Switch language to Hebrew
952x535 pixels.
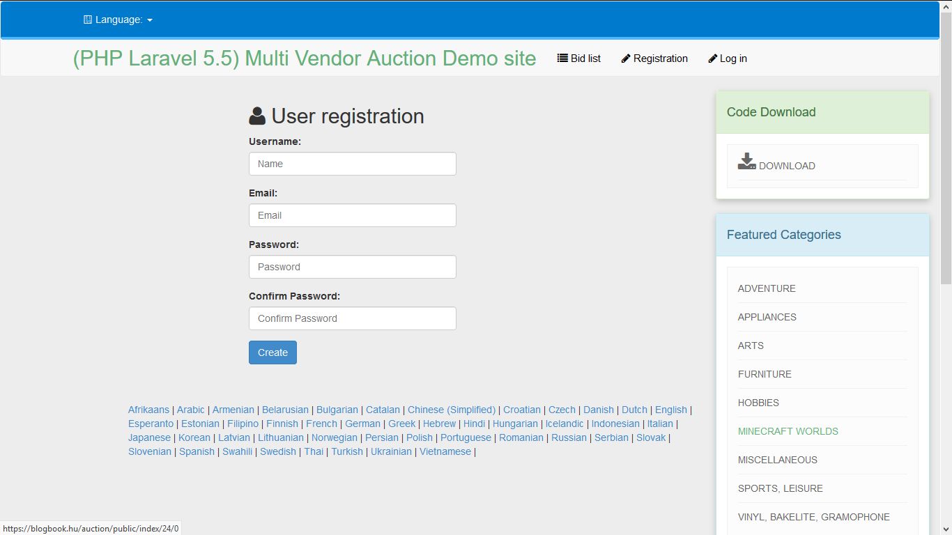coord(440,424)
